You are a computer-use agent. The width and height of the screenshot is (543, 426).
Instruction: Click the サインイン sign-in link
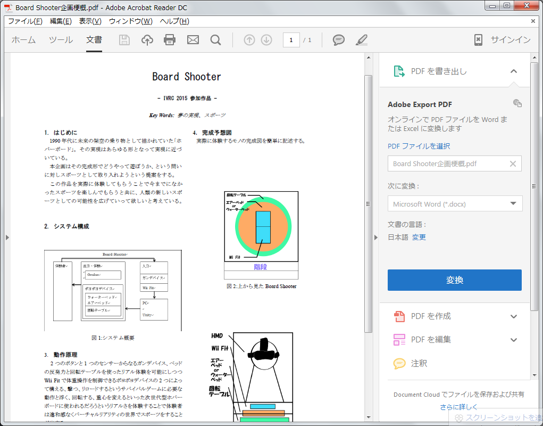click(x=511, y=40)
